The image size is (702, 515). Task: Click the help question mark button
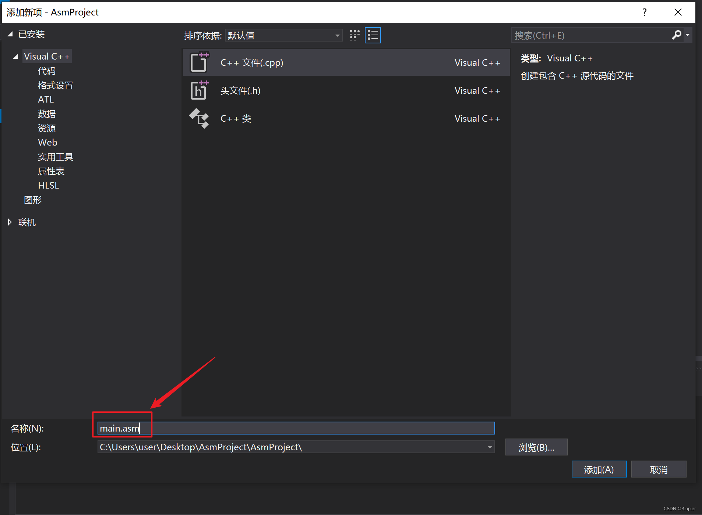click(x=644, y=12)
